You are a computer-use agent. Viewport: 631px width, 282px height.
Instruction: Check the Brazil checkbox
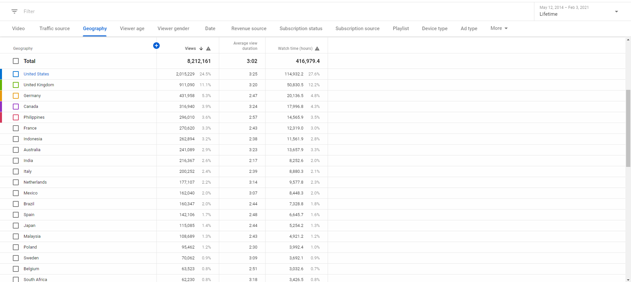pos(16,204)
